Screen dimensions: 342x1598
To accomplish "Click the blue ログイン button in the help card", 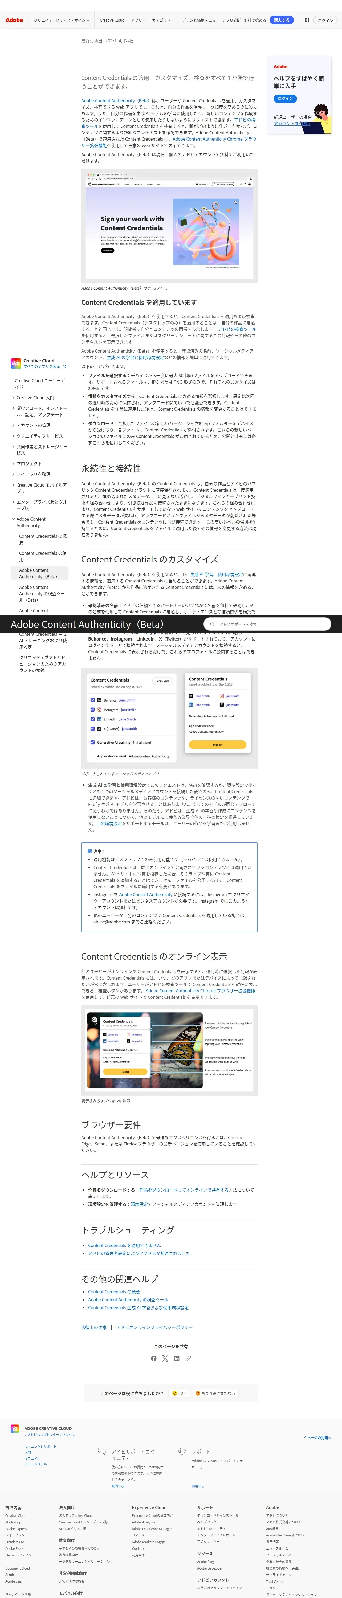I will click(286, 99).
